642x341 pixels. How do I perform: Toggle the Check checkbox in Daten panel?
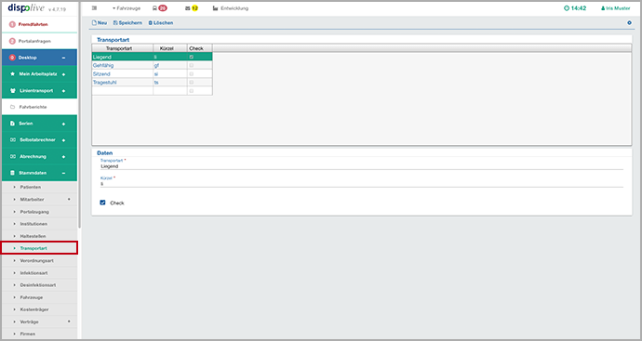102,203
